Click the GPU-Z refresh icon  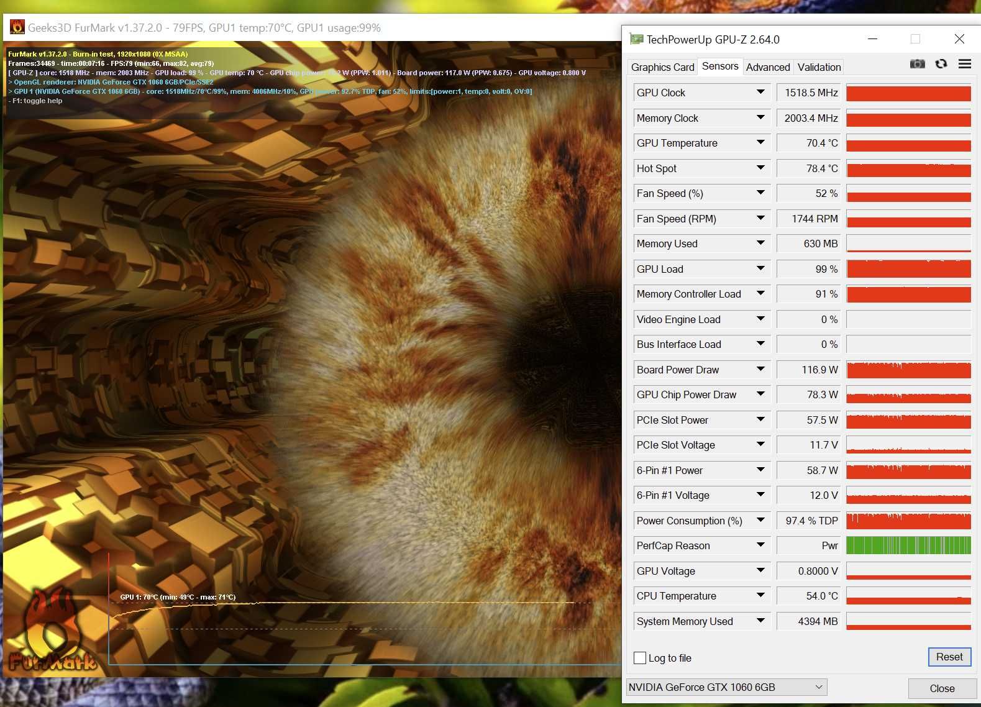[941, 64]
